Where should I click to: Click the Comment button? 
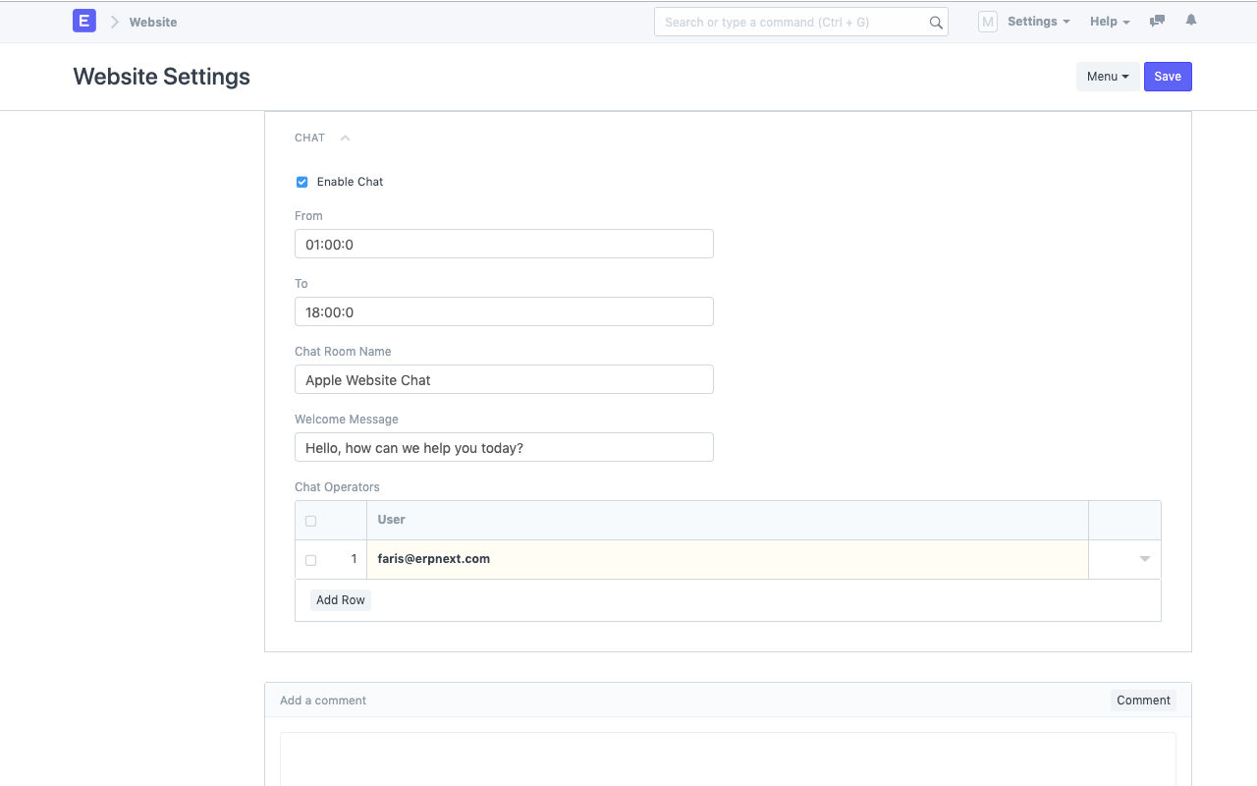[x=1142, y=700]
